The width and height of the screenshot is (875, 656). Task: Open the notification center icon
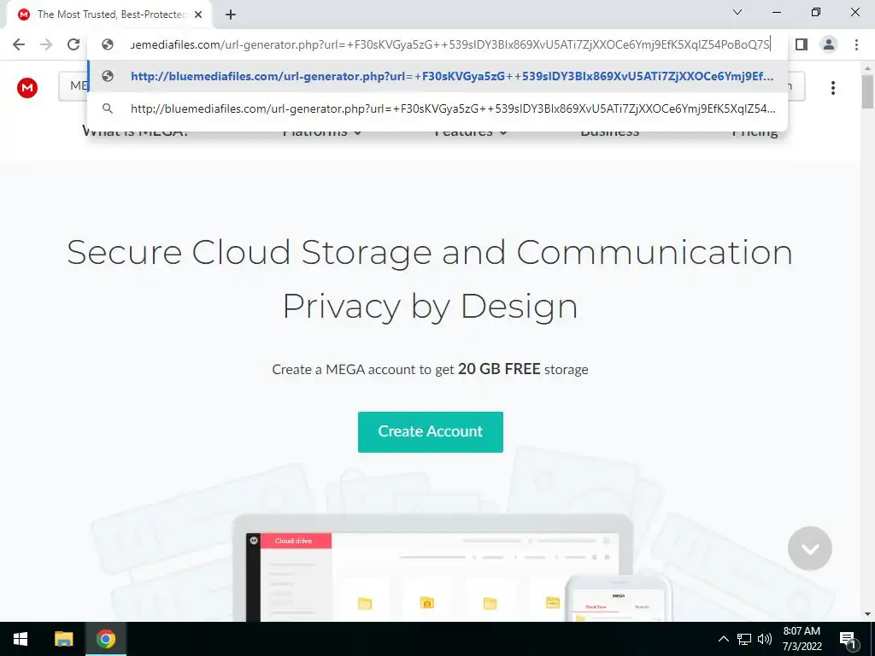pos(848,639)
